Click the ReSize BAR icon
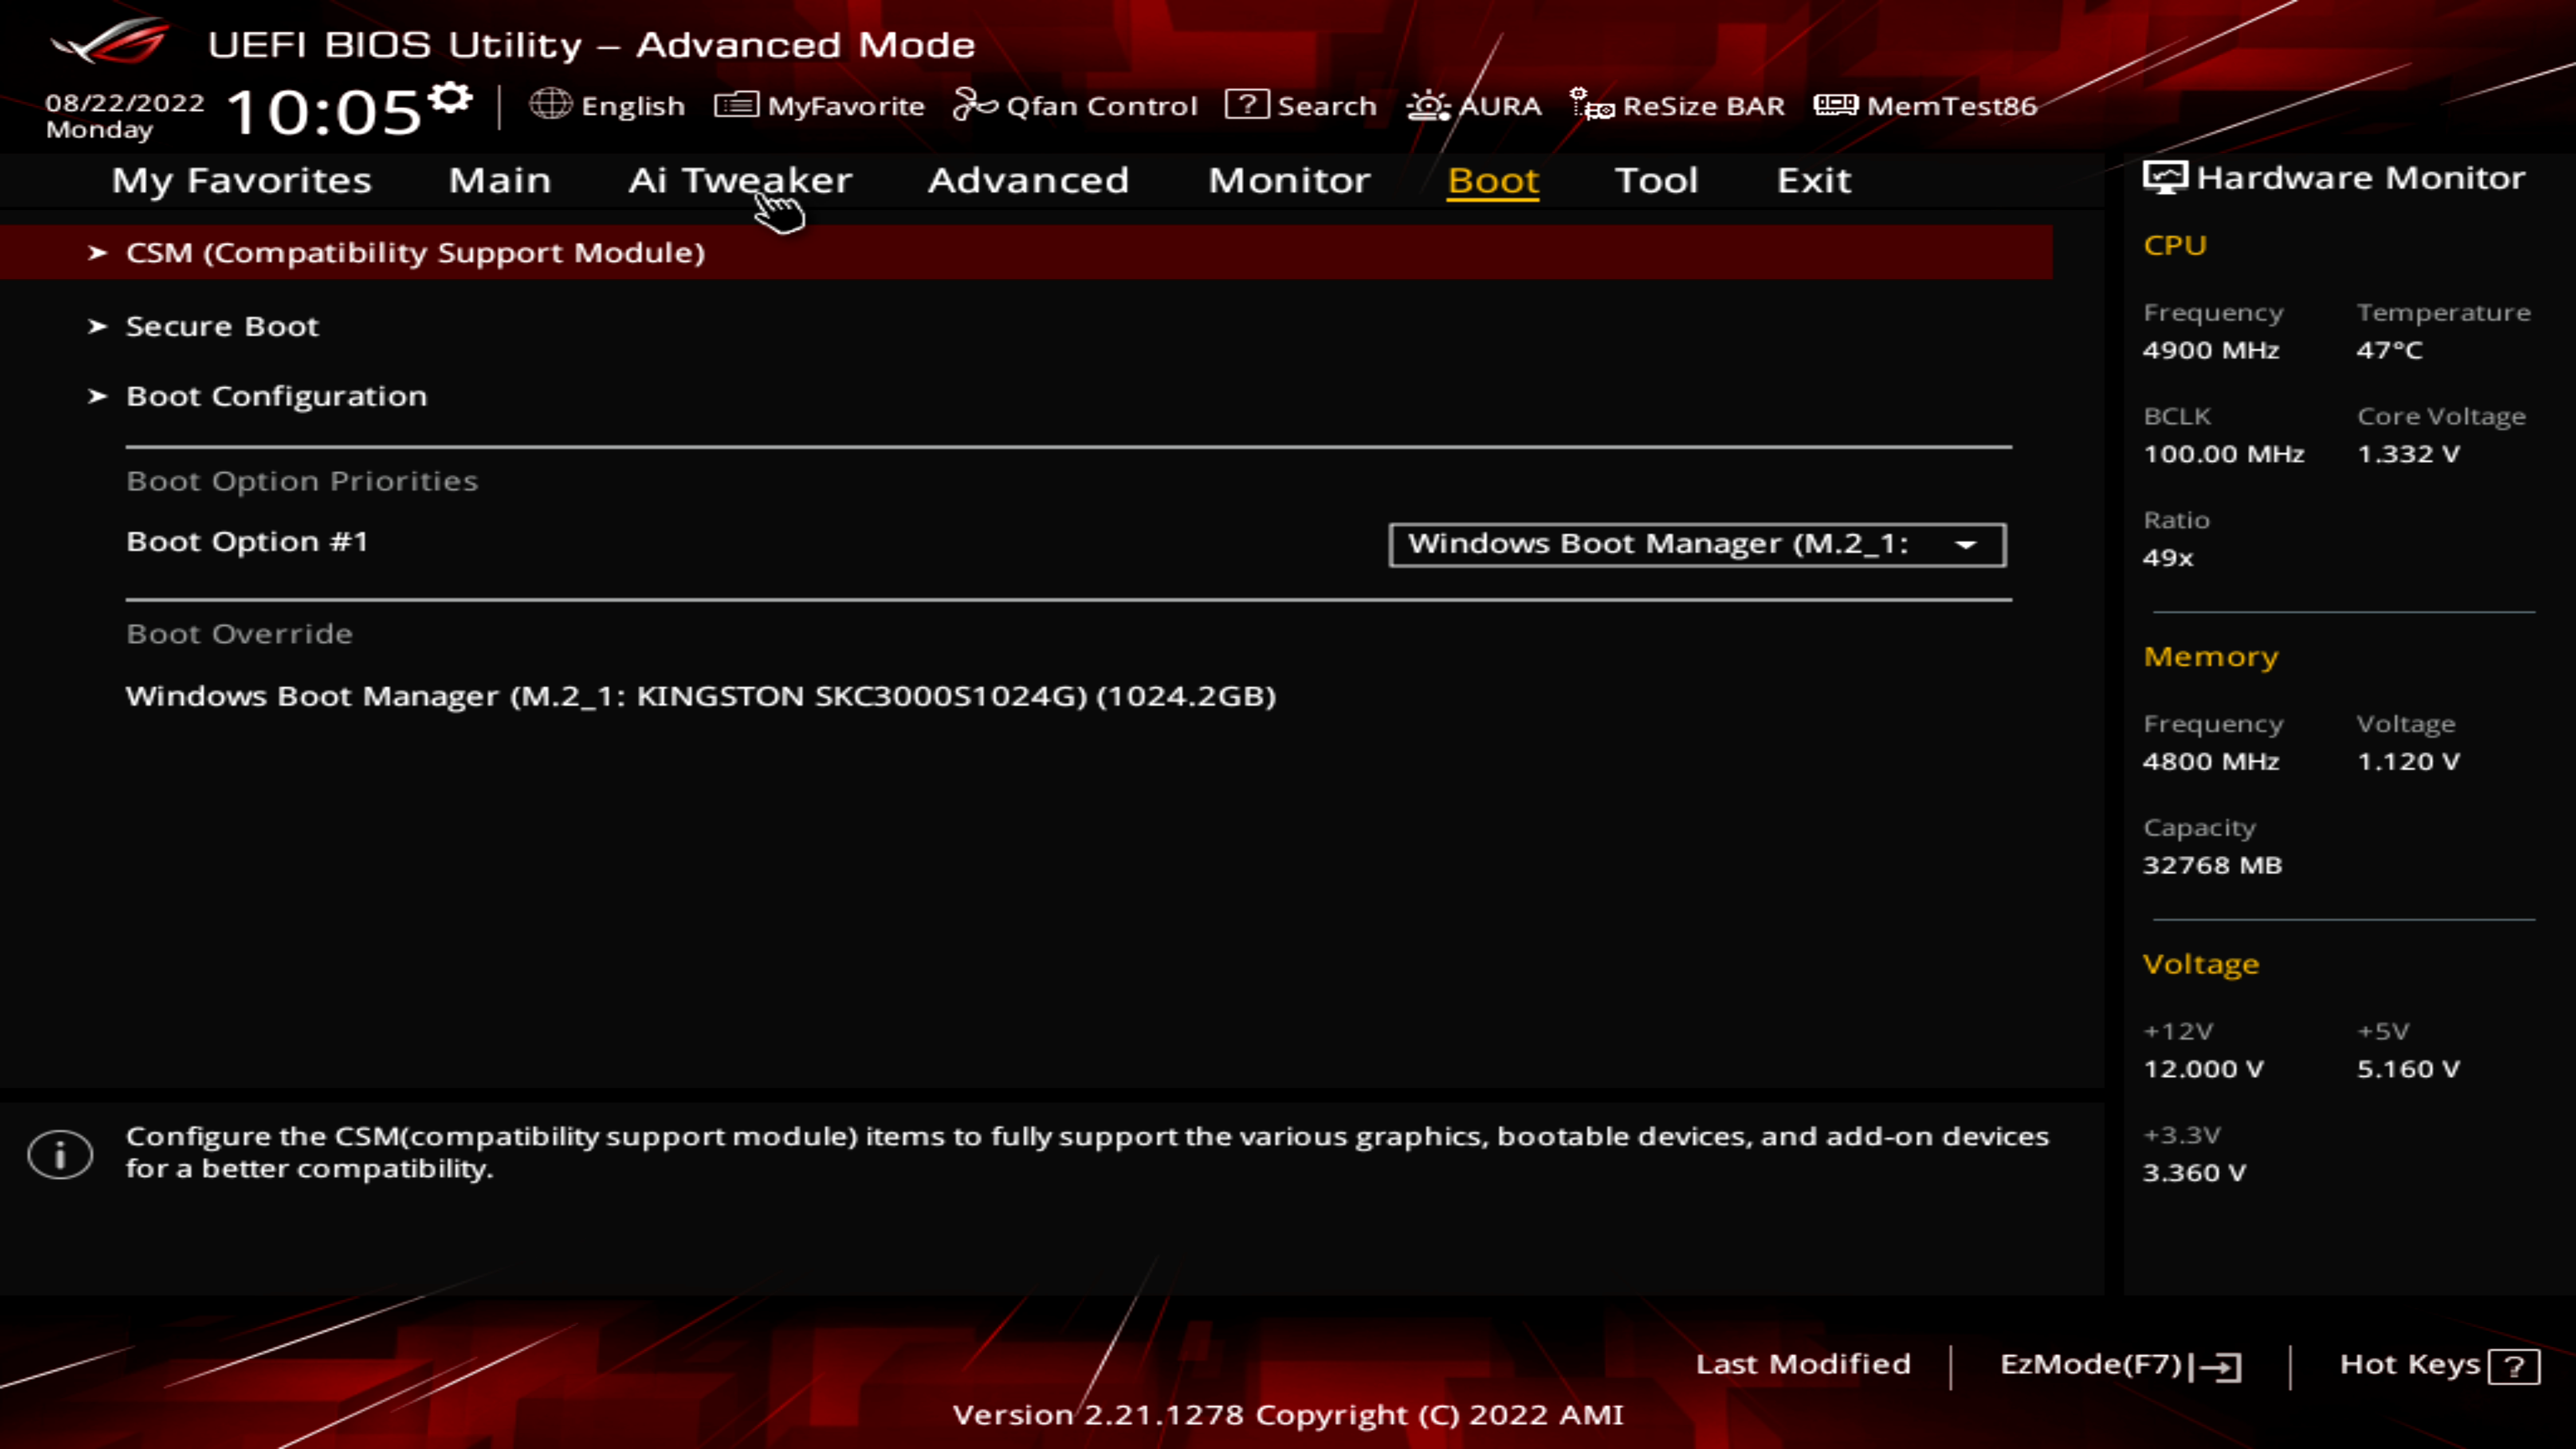The height and width of the screenshot is (1449, 2576). point(1591,104)
